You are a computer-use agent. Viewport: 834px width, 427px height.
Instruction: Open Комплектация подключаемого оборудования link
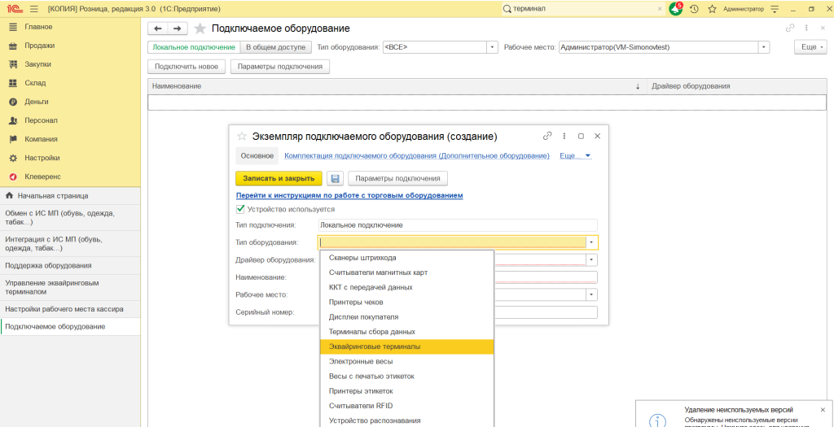(x=417, y=155)
